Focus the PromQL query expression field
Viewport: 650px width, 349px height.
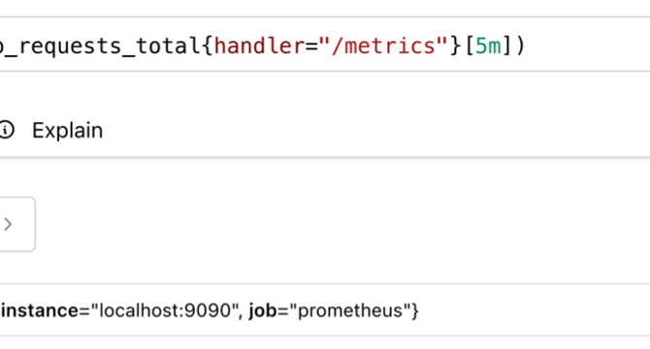(x=325, y=45)
